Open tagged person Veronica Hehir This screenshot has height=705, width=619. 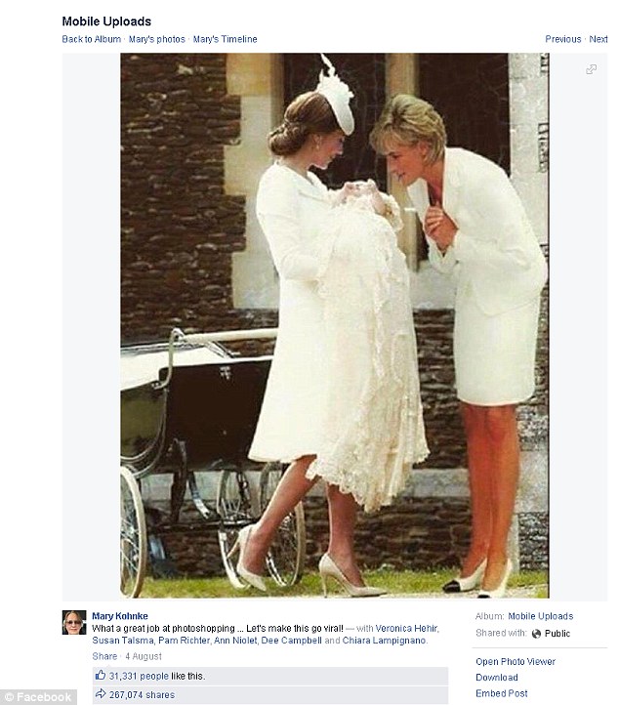pyautogui.click(x=407, y=628)
